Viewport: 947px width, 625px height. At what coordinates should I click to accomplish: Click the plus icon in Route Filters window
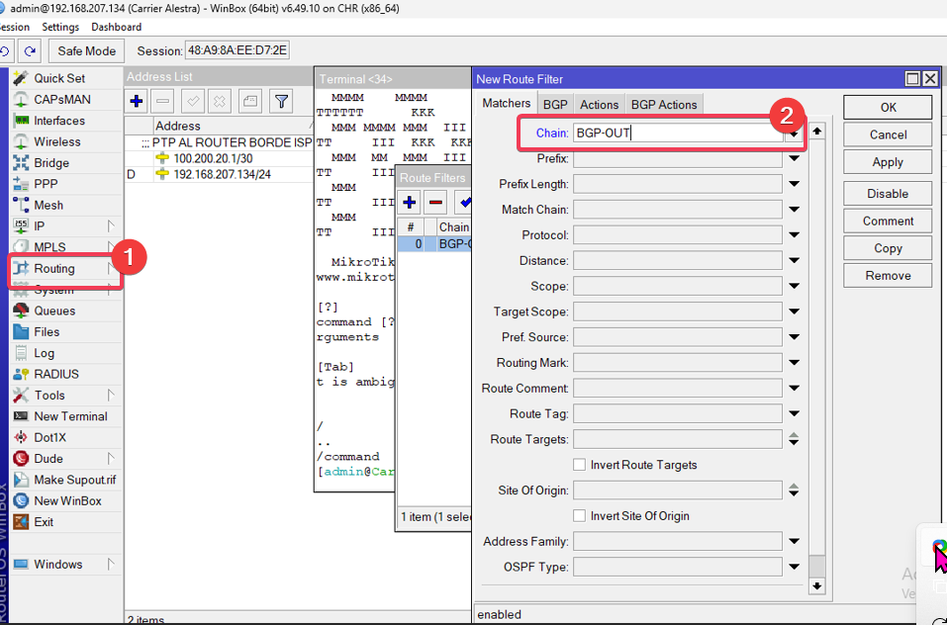tap(410, 203)
